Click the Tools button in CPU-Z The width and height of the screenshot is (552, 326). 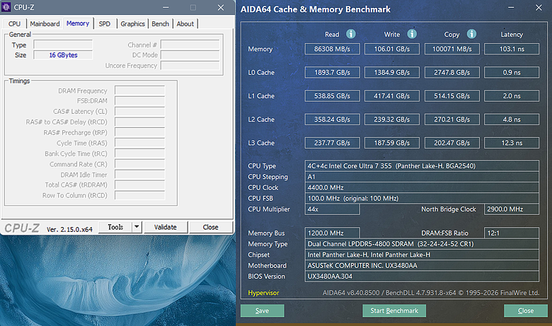coord(115,227)
